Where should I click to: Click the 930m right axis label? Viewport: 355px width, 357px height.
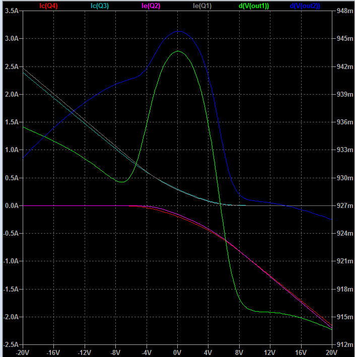click(345, 178)
